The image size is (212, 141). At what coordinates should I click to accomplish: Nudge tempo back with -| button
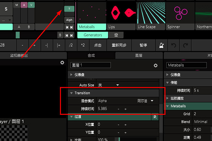coord(46,45)
